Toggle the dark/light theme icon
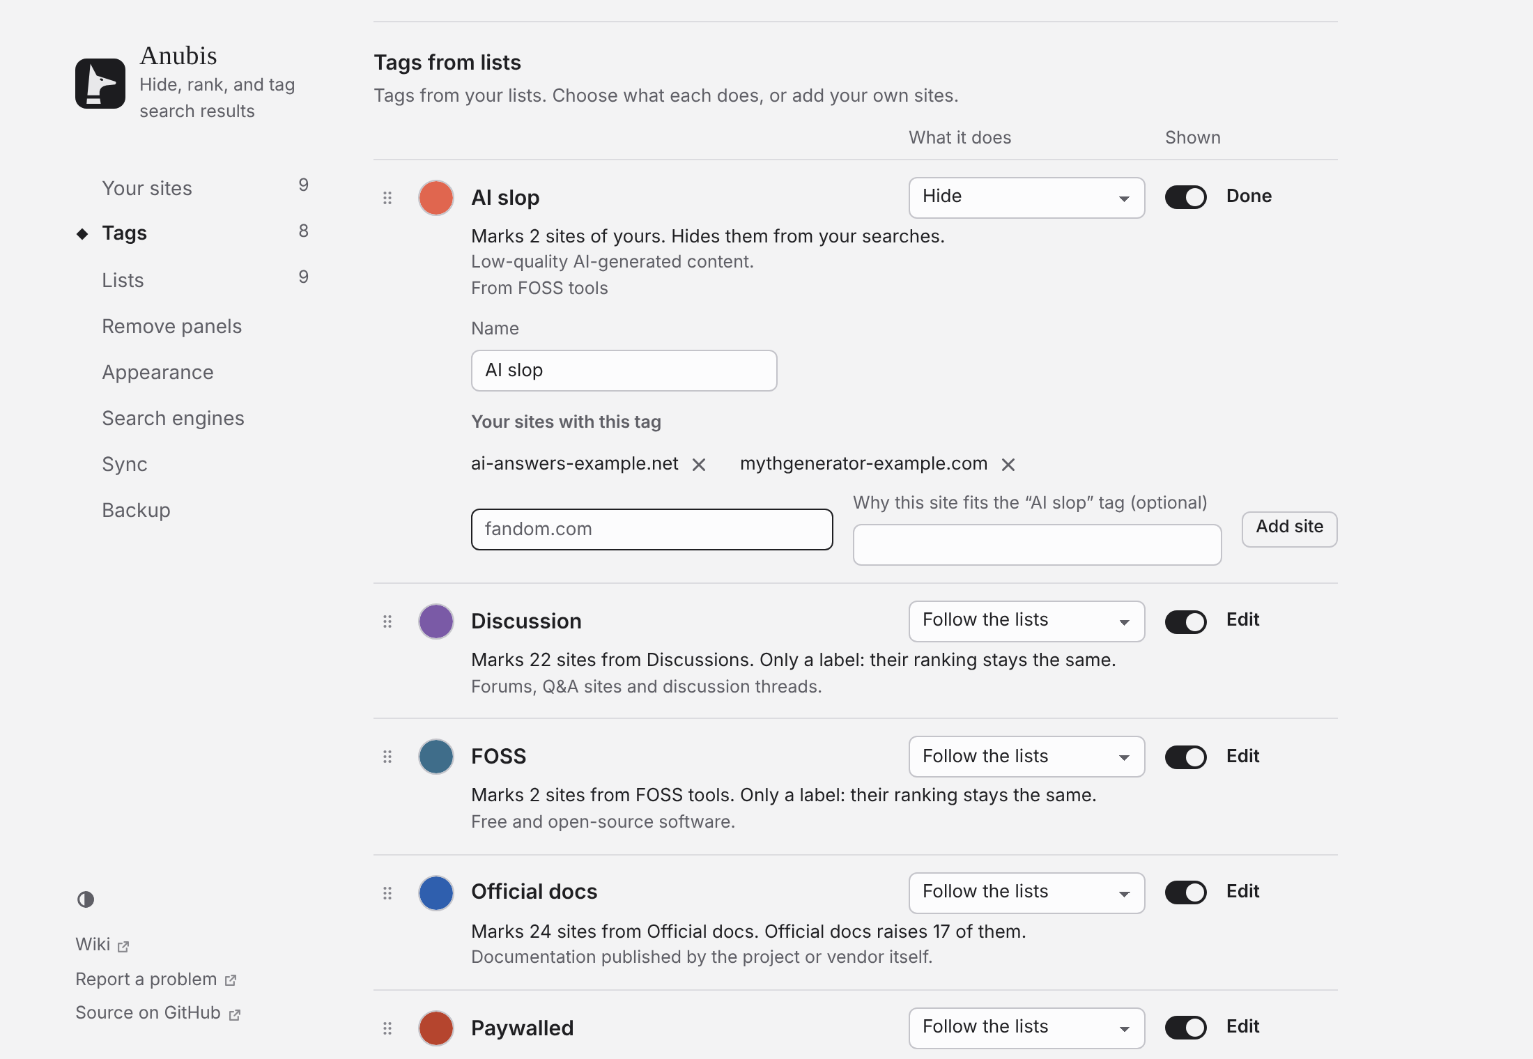1533x1059 pixels. [86, 899]
